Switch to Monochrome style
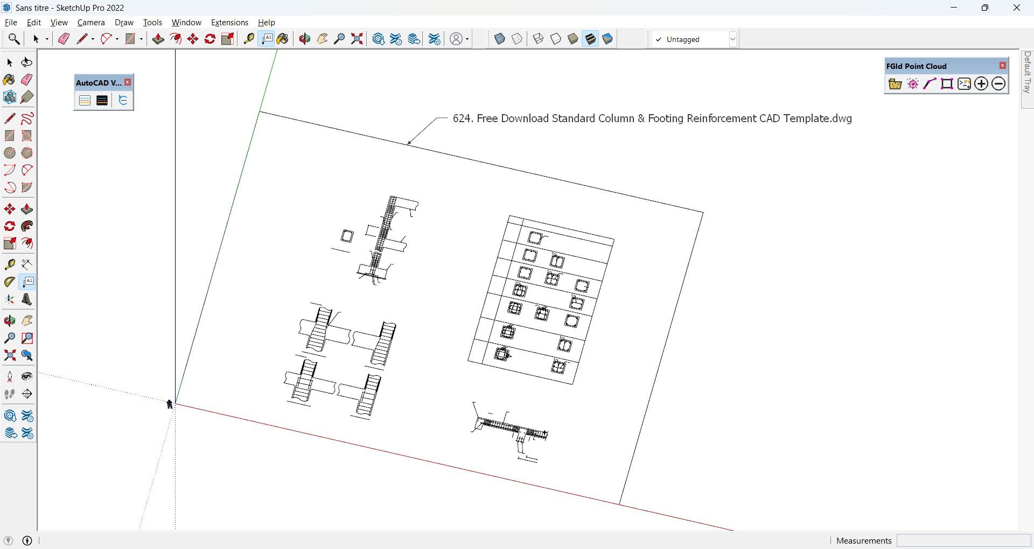 [x=607, y=39]
